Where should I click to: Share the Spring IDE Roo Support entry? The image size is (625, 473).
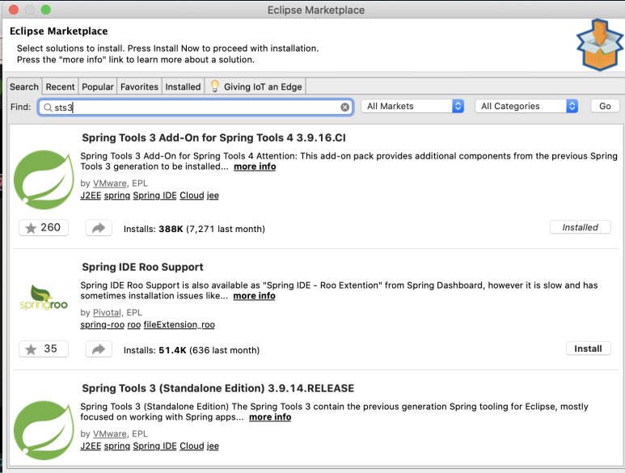99,349
